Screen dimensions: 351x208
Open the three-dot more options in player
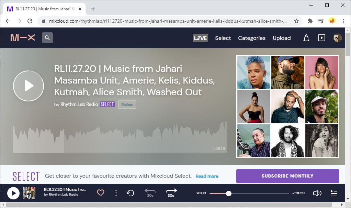click(116, 193)
